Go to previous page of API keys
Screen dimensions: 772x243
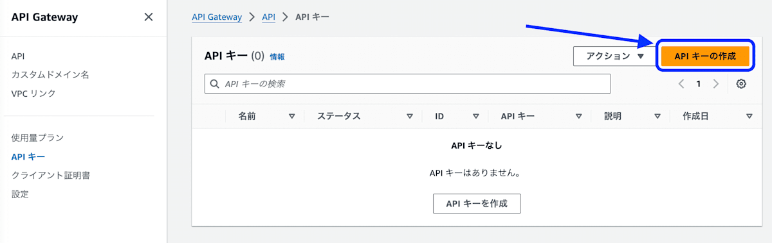pyautogui.click(x=681, y=84)
